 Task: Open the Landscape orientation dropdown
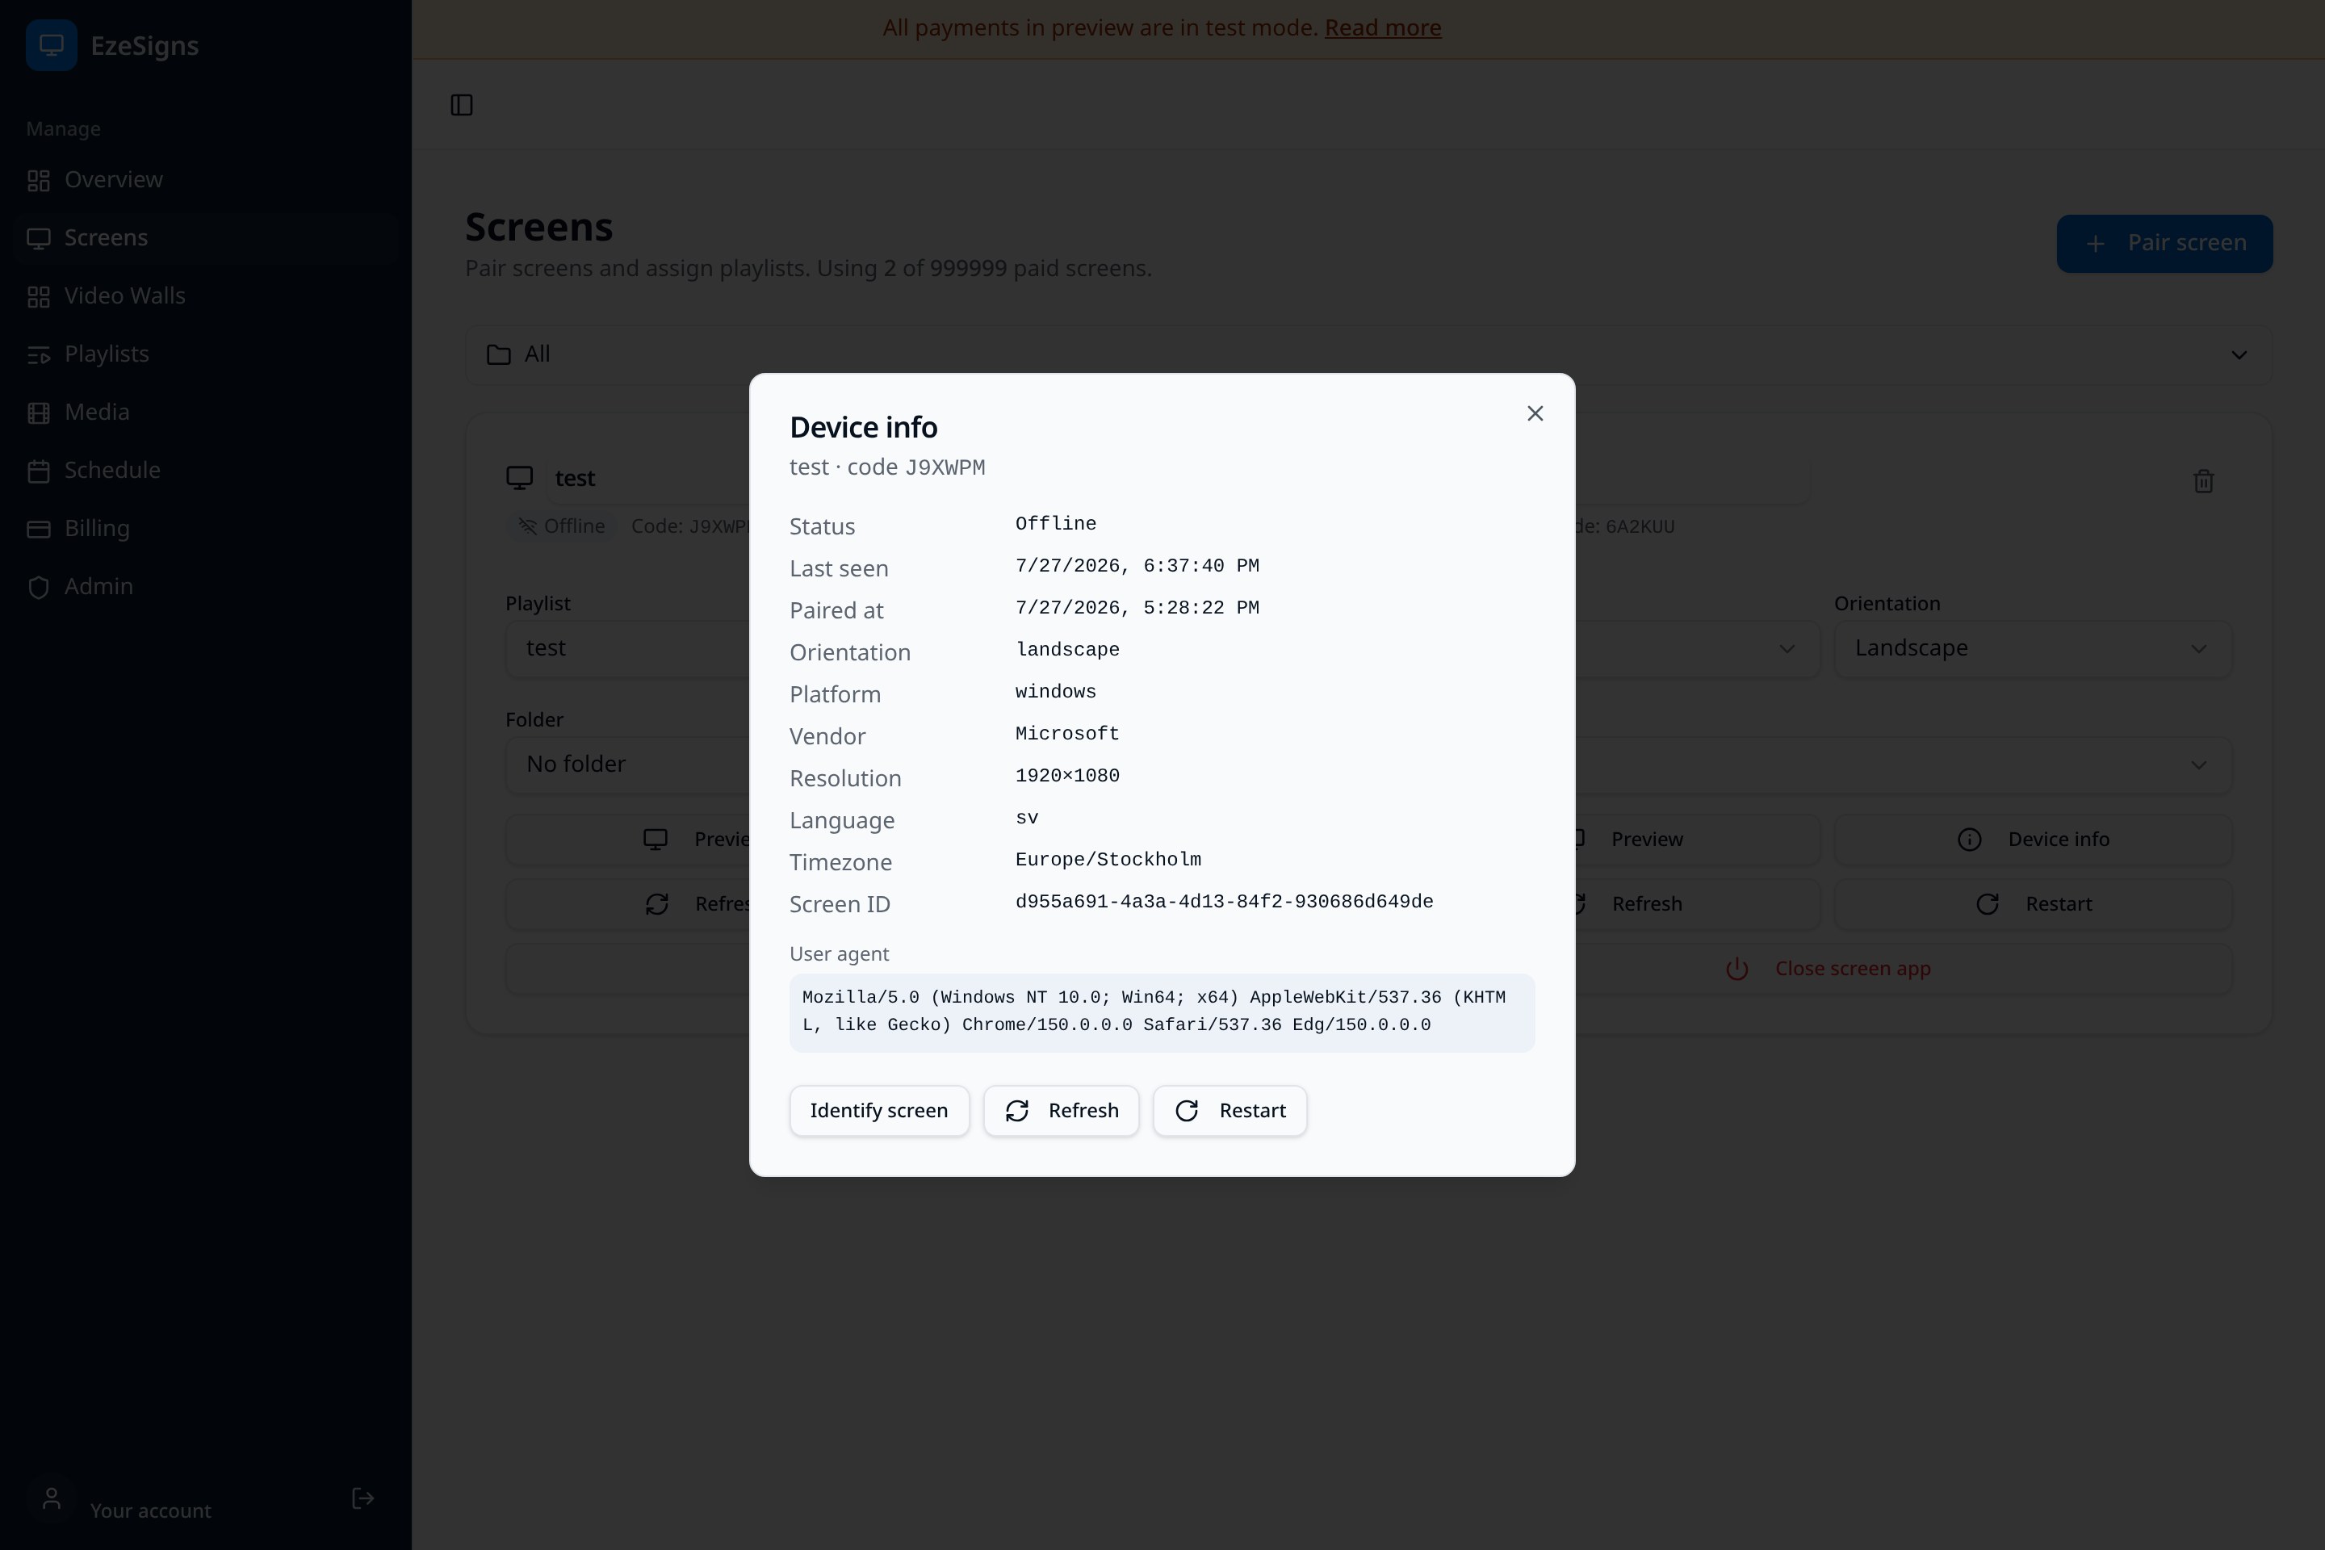click(x=2033, y=648)
